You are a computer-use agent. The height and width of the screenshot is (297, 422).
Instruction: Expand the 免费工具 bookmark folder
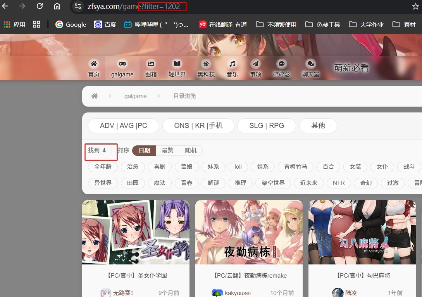pos(323,24)
